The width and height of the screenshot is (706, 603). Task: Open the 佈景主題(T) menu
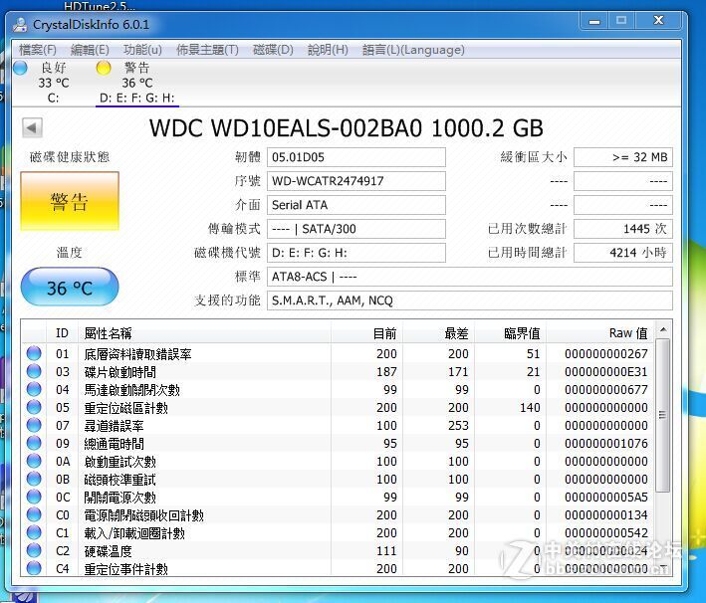(207, 50)
